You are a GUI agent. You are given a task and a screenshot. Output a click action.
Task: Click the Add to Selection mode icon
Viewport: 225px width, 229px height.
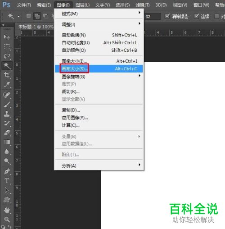pos(37,16)
